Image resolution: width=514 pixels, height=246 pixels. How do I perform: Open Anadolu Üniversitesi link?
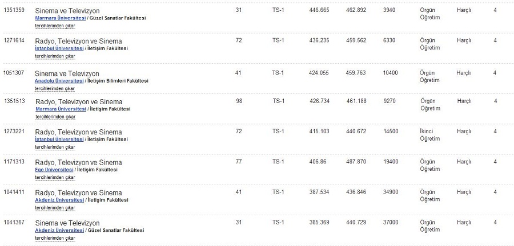coord(59,81)
